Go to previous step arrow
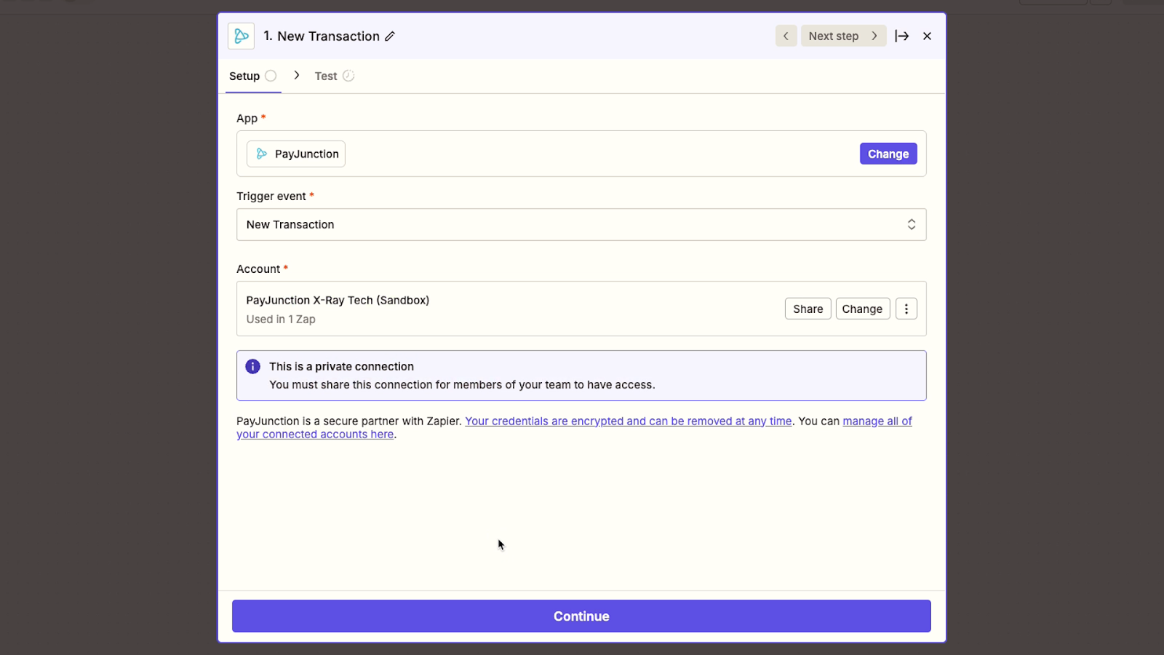The width and height of the screenshot is (1164, 655). (786, 36)
